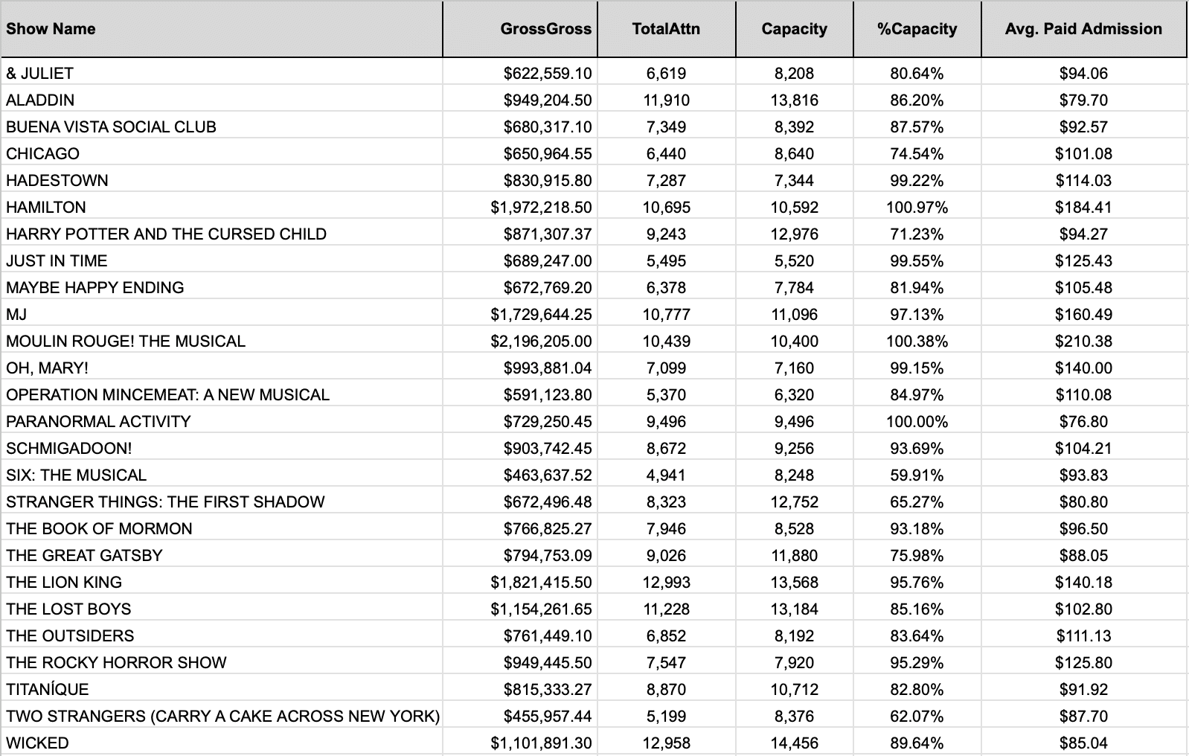Select the PARANORMAL ACTIVITY show cell
This screenshot has height=756, width=1189.
point(222,422)
